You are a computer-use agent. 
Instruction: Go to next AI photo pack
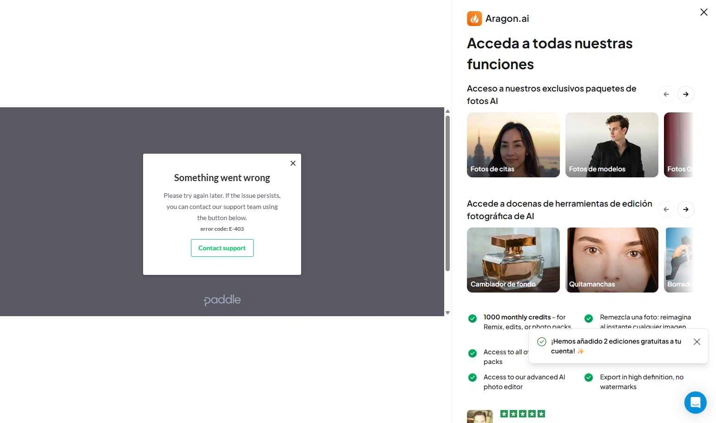coord(686,94)
